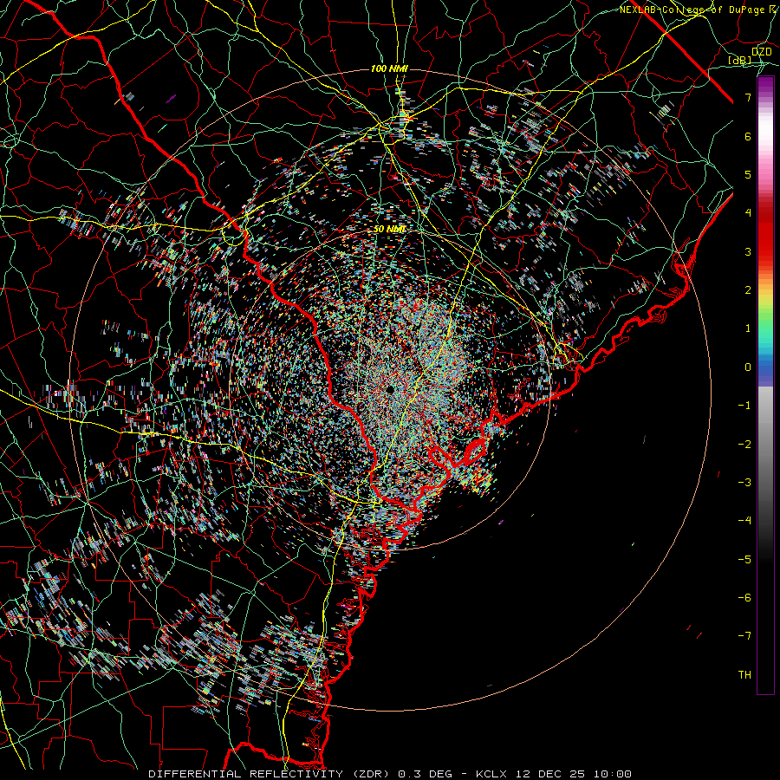Click the 0 value on the scale

748,367
